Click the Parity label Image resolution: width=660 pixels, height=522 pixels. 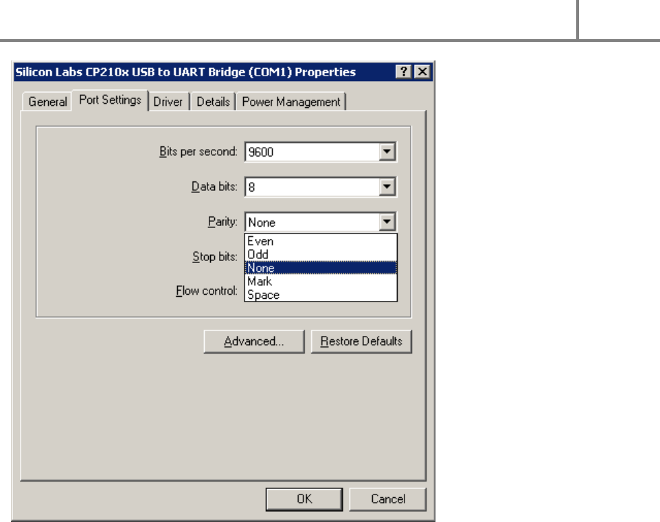(223, 222)
